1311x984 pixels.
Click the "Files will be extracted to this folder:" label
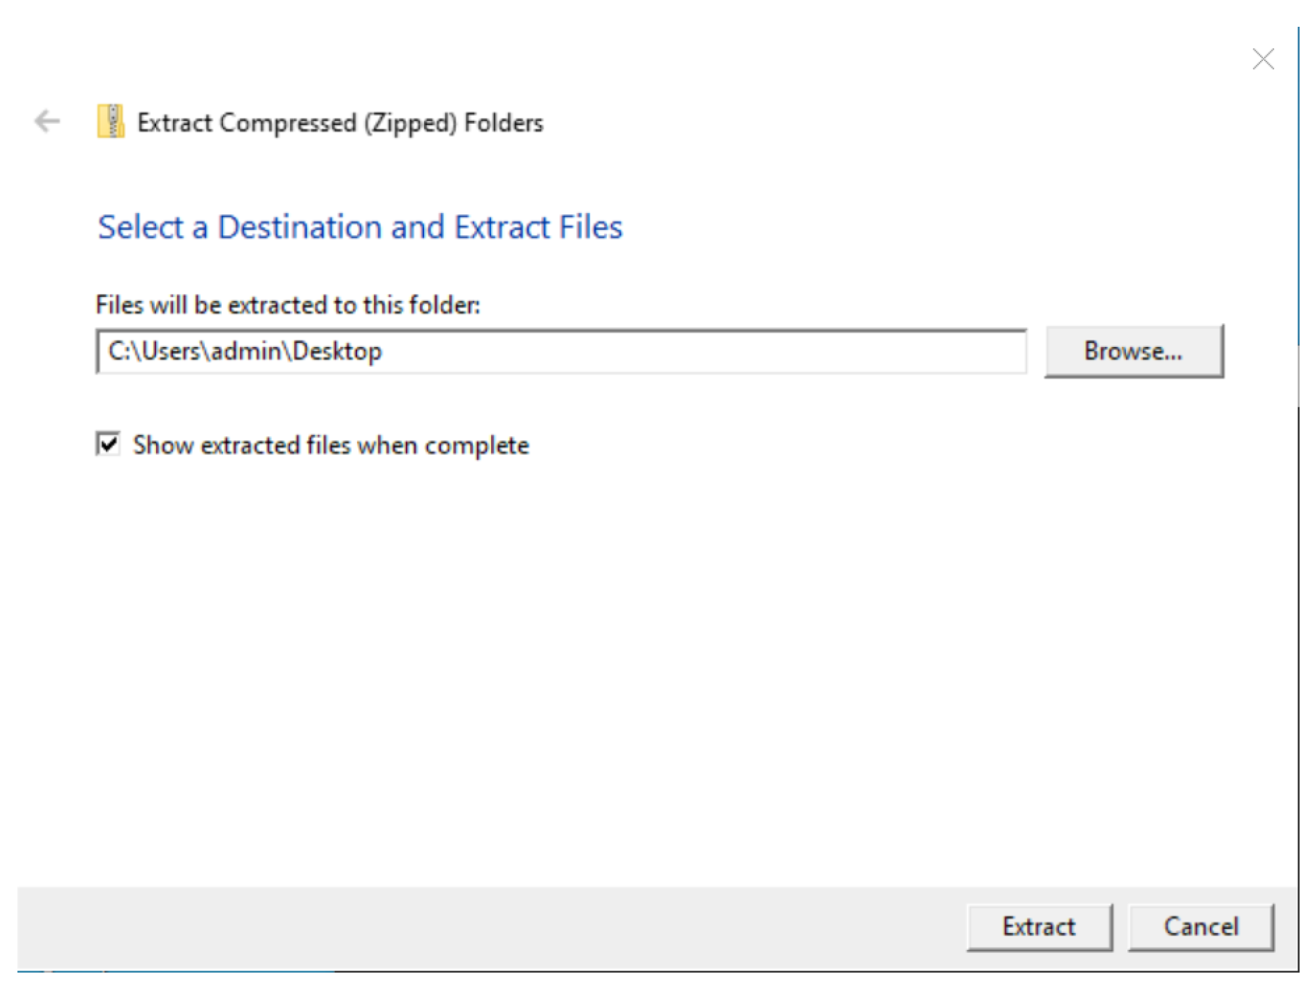click(287, 305)
